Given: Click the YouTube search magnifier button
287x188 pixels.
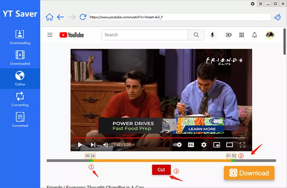Looking at the screenshot, I should 196,35.
